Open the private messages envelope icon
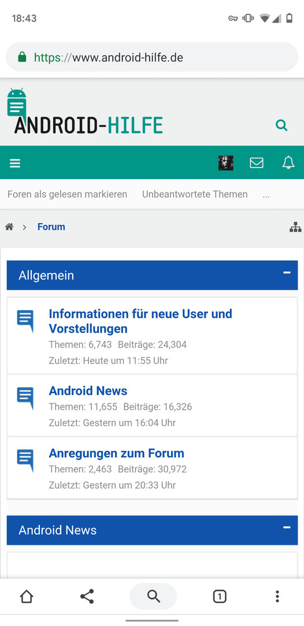This screenshot has width=304, height=626. point(256,163)
